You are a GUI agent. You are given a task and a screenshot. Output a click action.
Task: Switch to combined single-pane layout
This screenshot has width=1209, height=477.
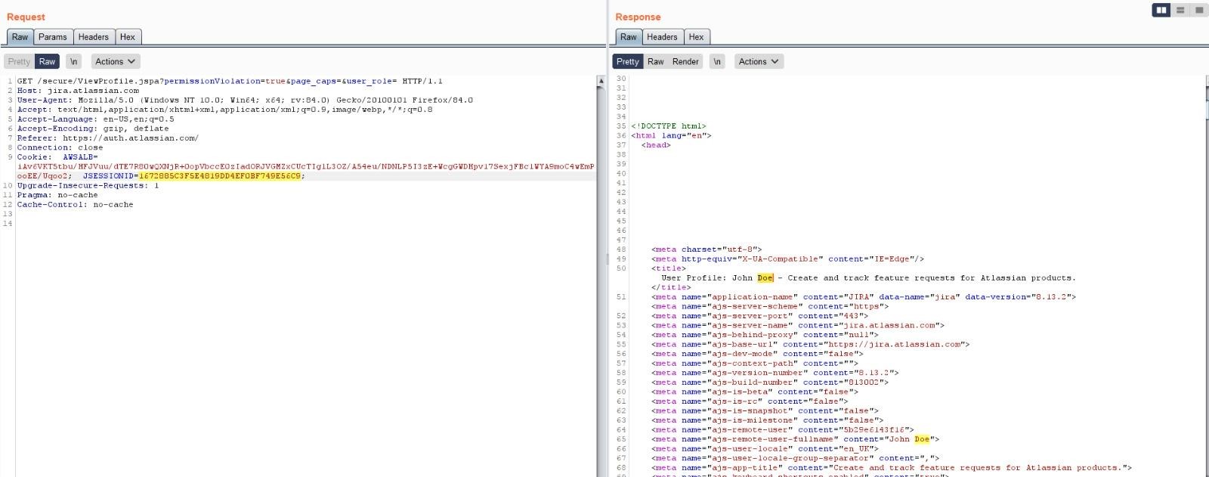pos(1198,10)
